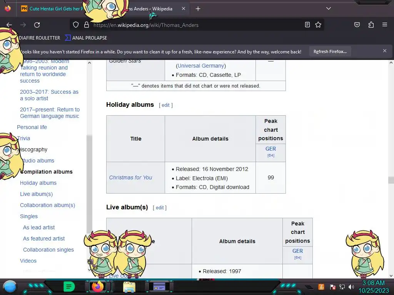Click the 'Formats: CD, Digital download' text
The image size is (394, 295).
click(x=212, y=187)
